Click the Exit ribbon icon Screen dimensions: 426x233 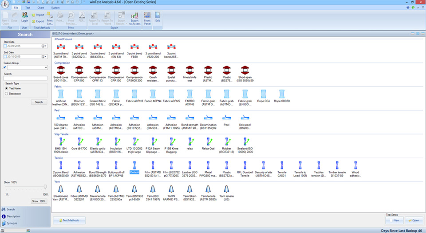pos(158,17)
